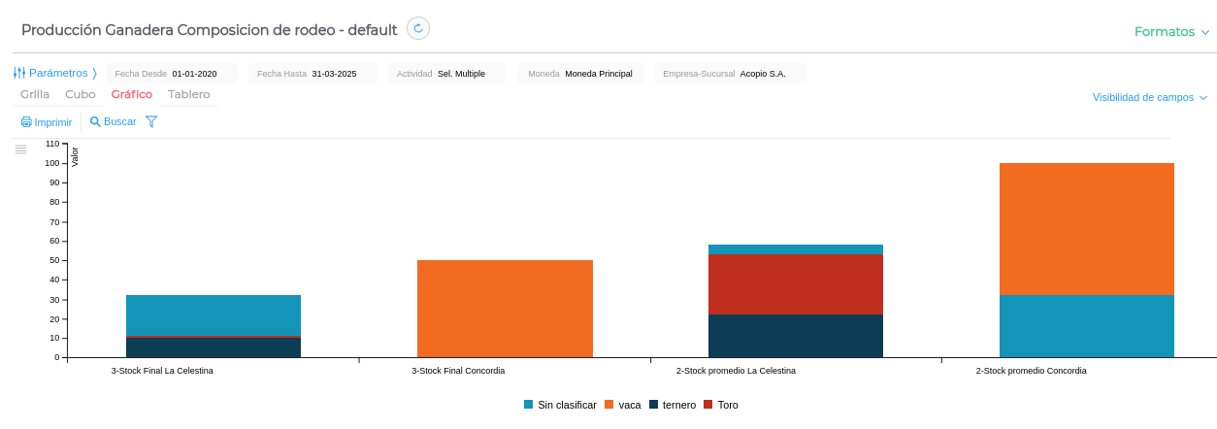The width and height of the screenshot is (1217, 429).
Task: Expand the Formatos dropdown
Action: 1171,31
